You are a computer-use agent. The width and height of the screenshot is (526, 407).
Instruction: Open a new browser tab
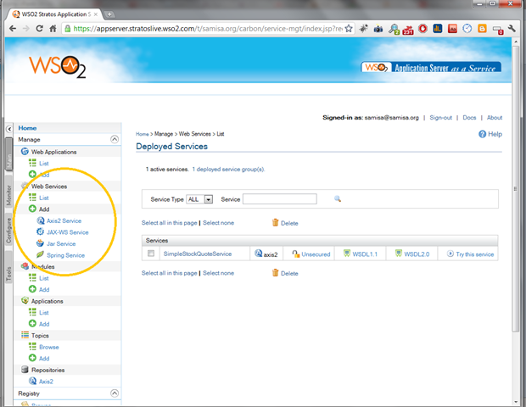[x=109, y=14]
